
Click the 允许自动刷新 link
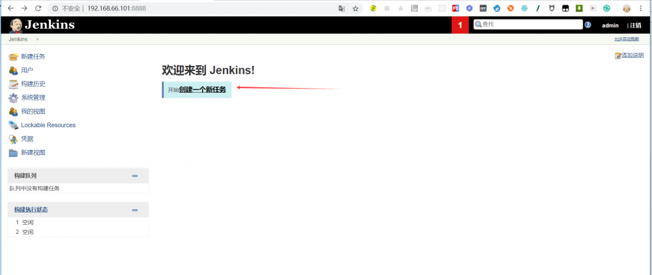point(627,39)
